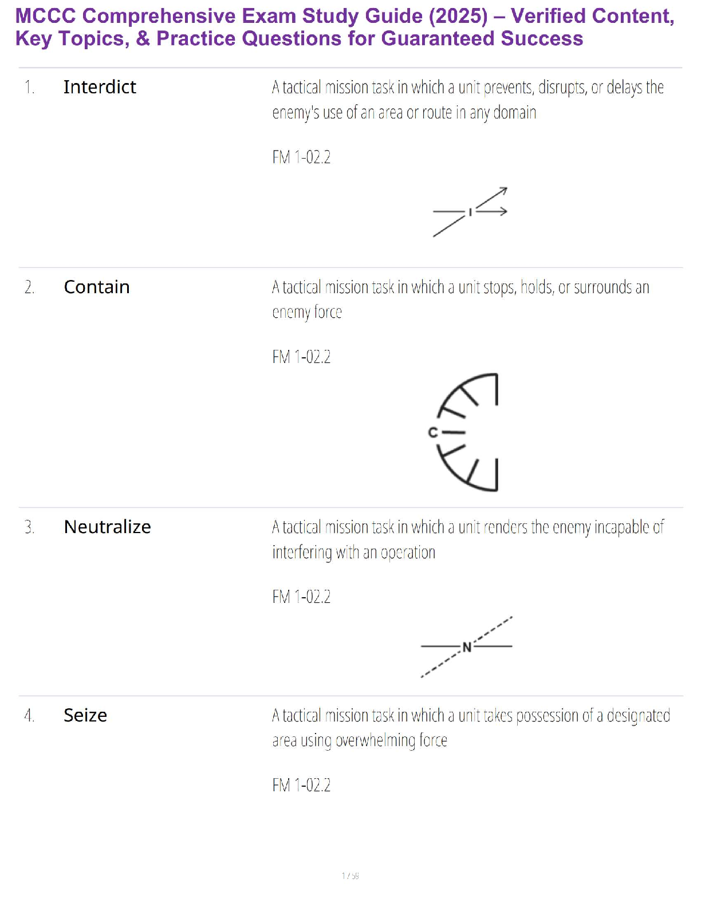Click the Contain definition text
The height and width of the screenshot is (907, 701).
point(460,299)
